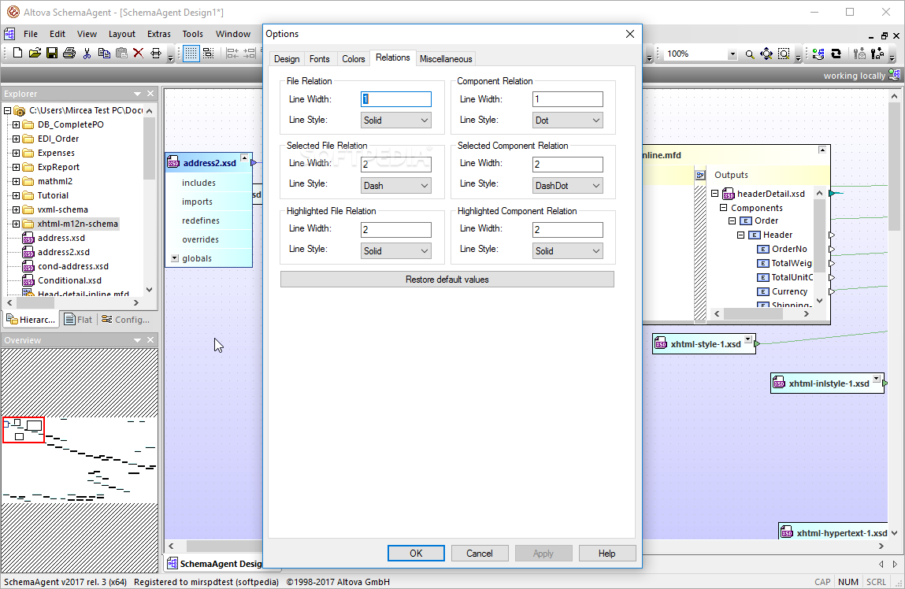Expand the xhtml-m12n-schema folder
The image size is (905, 589).
coord(17,224)
